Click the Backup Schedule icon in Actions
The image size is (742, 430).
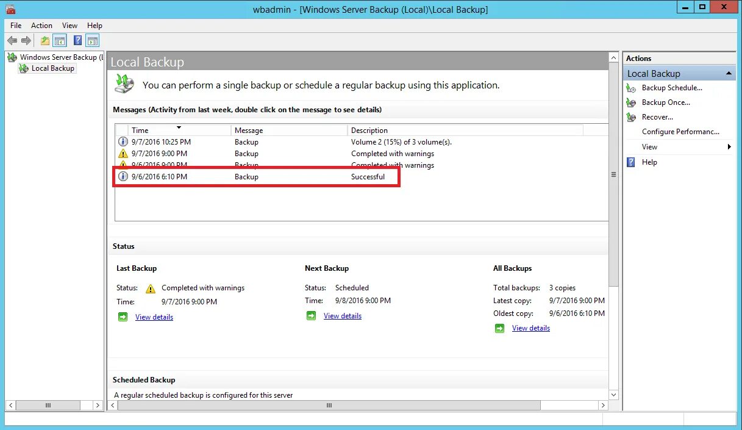pos(631,88)
